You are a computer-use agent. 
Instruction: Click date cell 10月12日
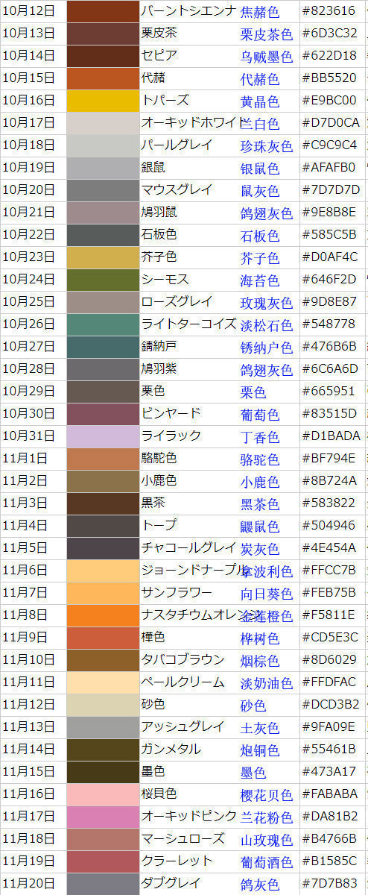tap(29, 11)
